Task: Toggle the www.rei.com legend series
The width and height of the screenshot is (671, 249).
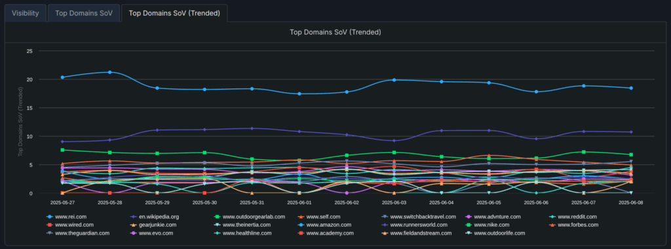Action: click(66, 217)
